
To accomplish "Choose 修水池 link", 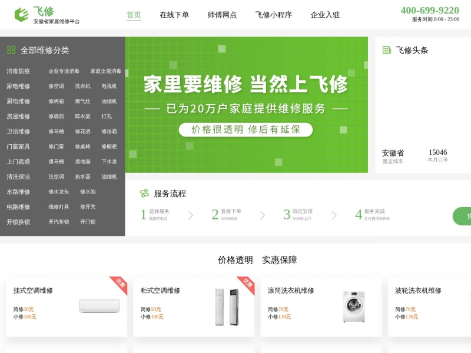I will click(x=88, y=192).
